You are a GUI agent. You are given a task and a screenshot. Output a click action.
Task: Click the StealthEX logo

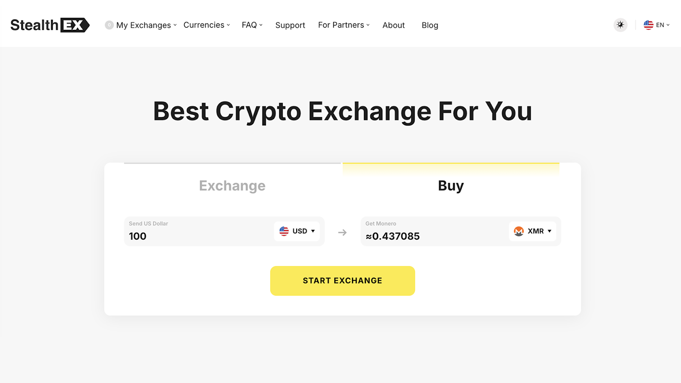point(50,25)
